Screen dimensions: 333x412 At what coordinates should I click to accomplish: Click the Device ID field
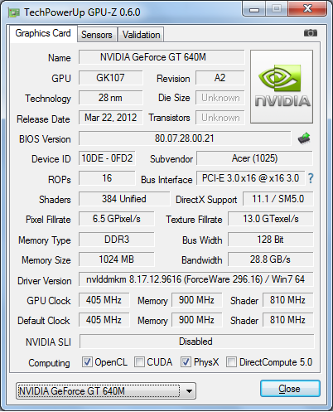point(107,158)
